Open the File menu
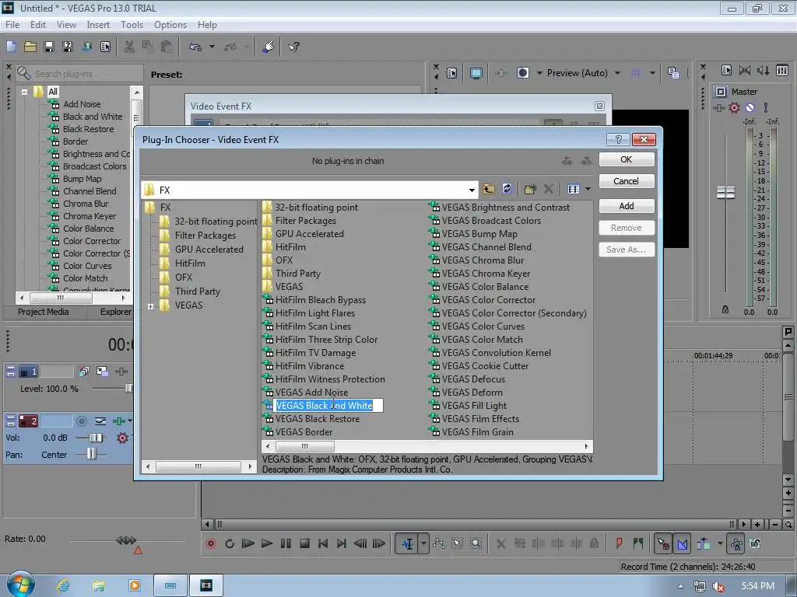 coord(12,25)
